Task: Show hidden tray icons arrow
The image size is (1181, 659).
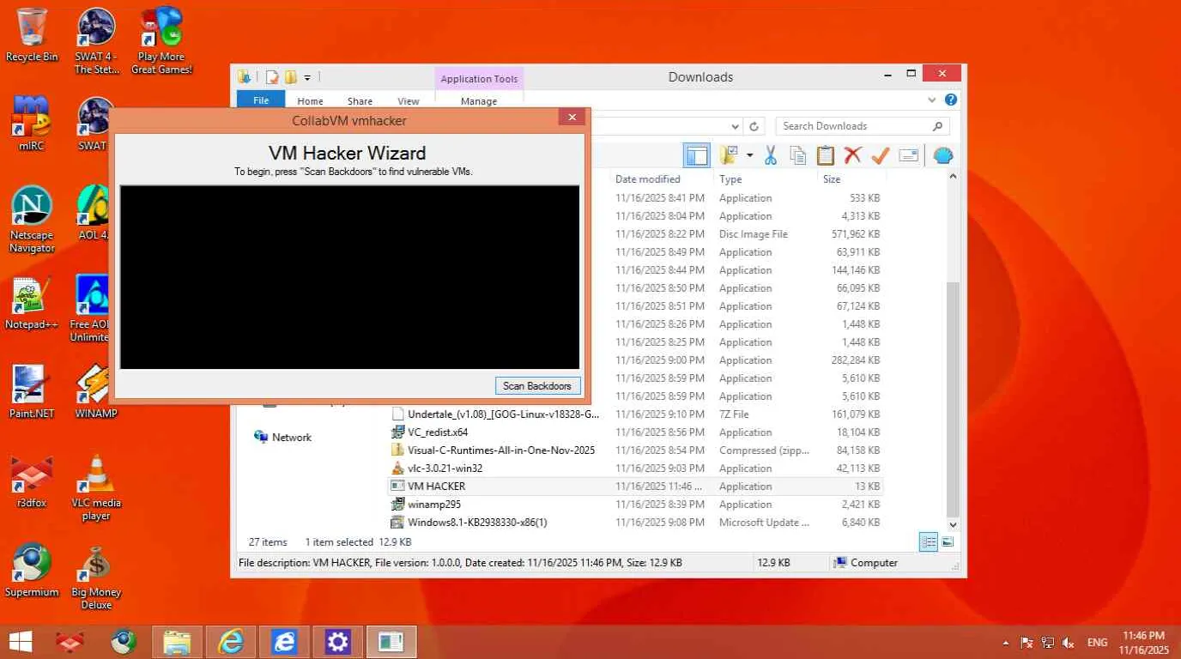Action: click(1005, 643)
